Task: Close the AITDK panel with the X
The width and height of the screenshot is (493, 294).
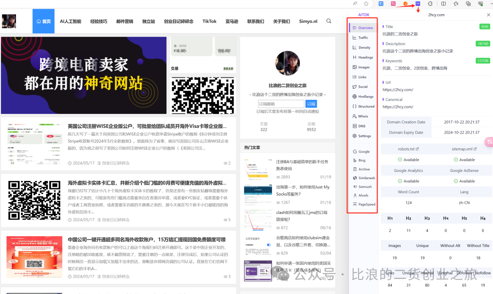Action: tap(488, 15)
